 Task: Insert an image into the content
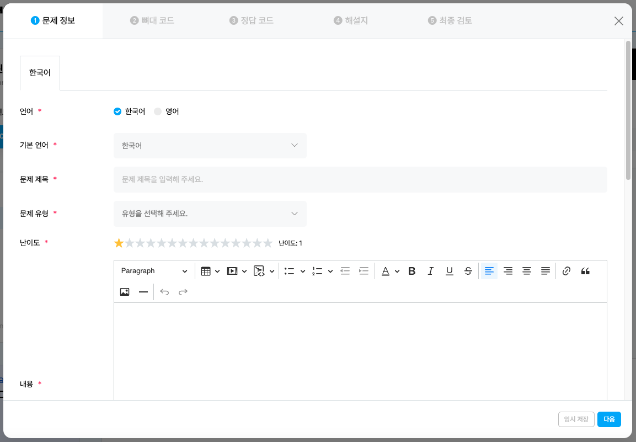tap(125, 292)
